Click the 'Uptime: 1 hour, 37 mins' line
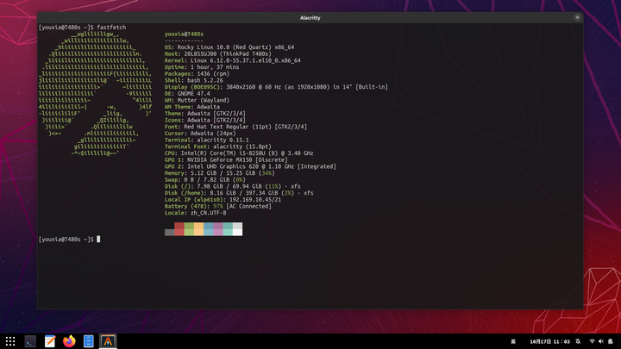This screenshot has height=349, width=621. click(202, 67)
